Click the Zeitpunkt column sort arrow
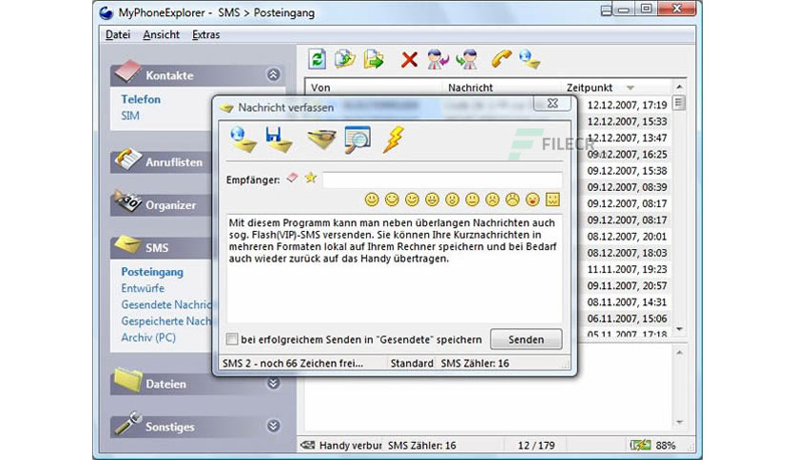Viewport: 795px width, 460px height. click(630, 88)
